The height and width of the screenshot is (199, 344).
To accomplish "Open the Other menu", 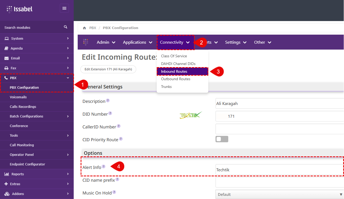I will click(262, 42).
